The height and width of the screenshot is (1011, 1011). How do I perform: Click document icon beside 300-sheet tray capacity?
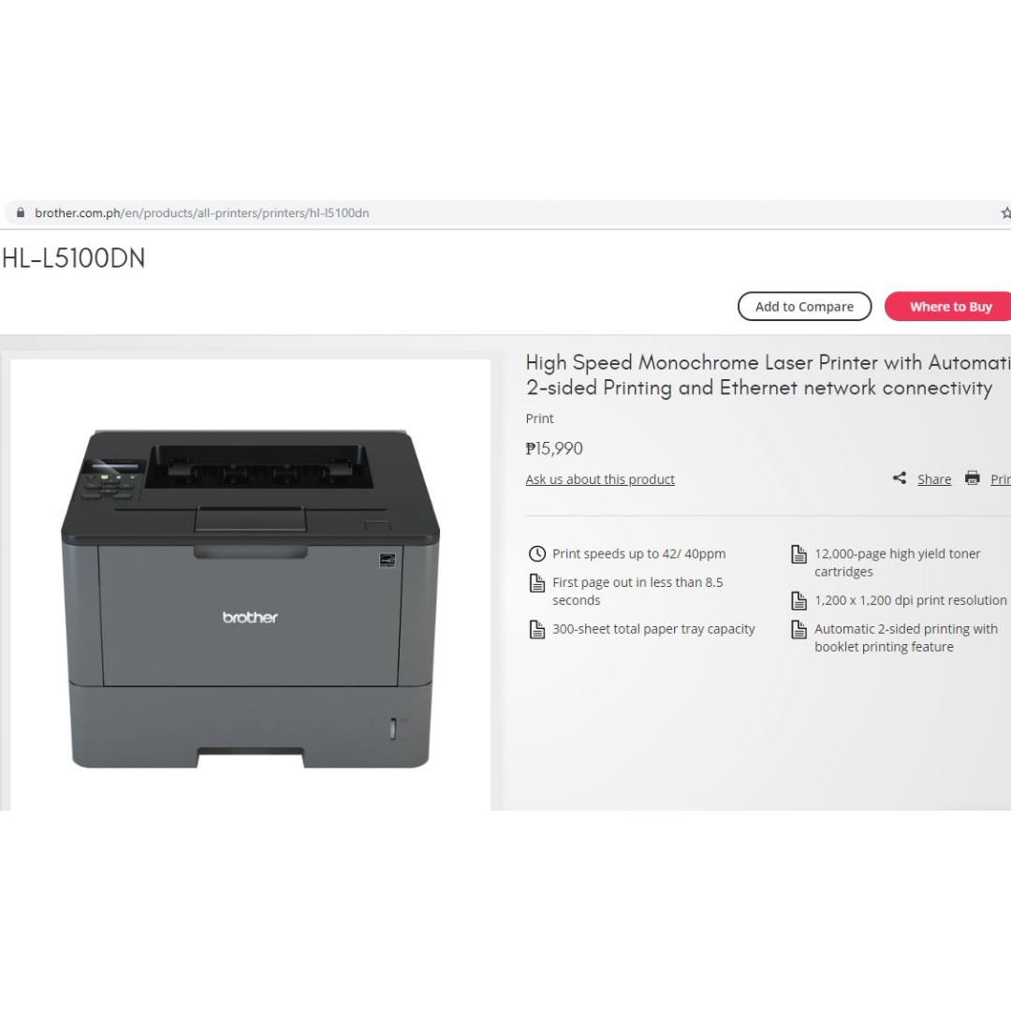tap(537, 629)
